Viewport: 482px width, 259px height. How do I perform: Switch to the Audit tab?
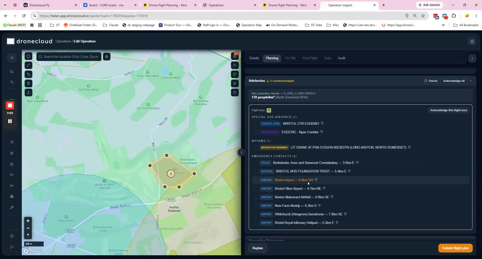341,58
